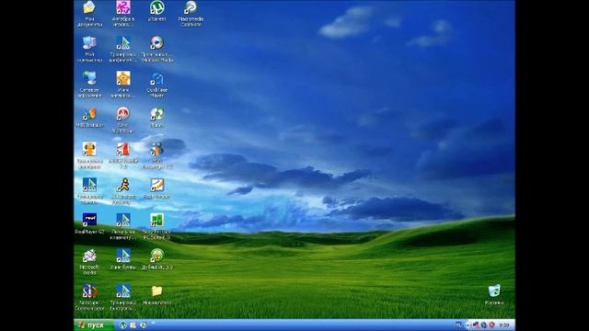Open the yellow Новая папка folder

157,291
